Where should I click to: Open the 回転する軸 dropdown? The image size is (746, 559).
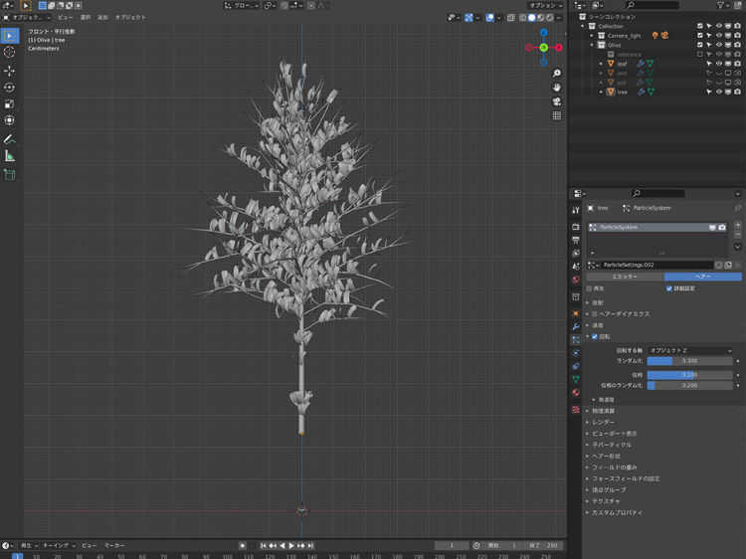(x=689, y=350)
